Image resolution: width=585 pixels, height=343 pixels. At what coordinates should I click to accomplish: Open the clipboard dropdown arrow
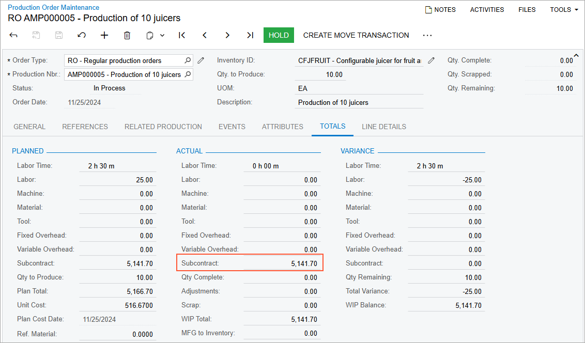point(162,36)
